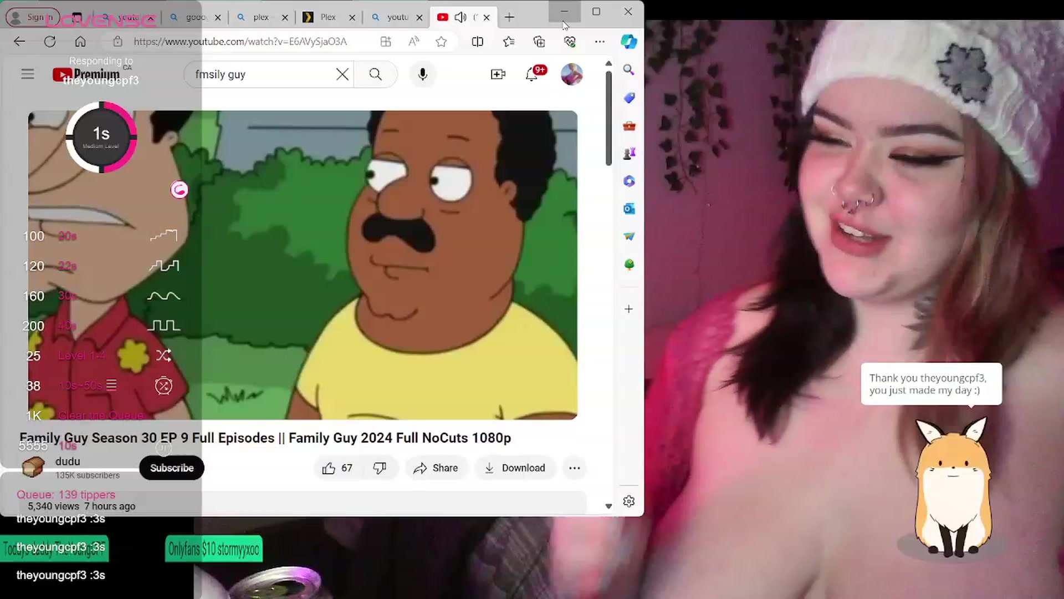Close the 'youtu' search tab
The height and width of the screenshot is (599, 1064).
(x=420, y=17)
